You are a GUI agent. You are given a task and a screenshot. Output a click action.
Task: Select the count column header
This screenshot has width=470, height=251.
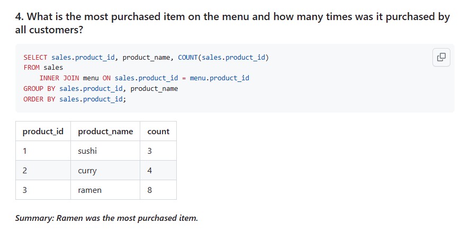tap(158, 131)
